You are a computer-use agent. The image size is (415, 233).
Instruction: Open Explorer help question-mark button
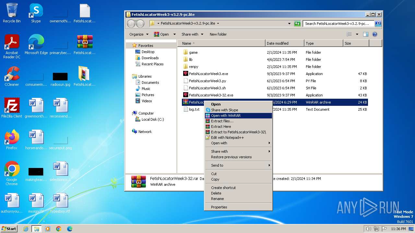click(375, 34)
